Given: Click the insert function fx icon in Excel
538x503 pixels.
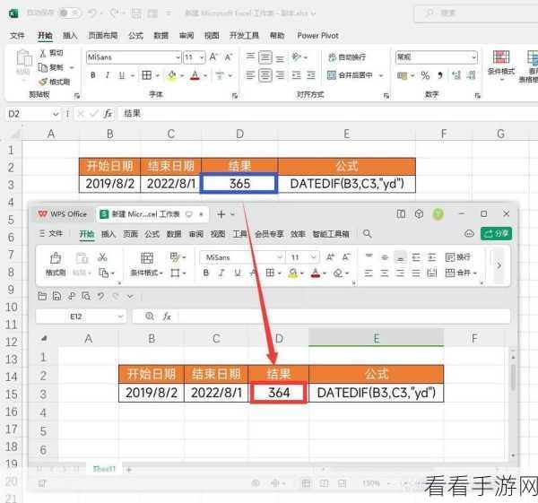Looking at the screenshot, I should click(108, 114).
